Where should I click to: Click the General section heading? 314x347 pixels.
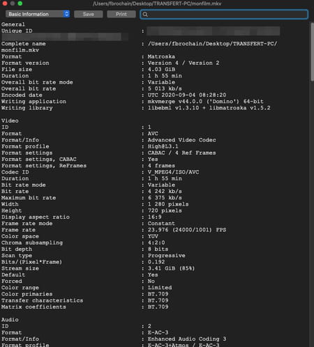point(13,24)
